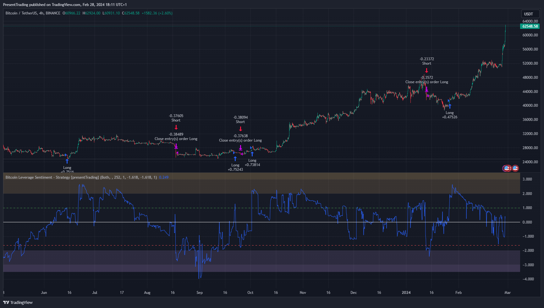The image size is (544, 308).
Task: Click the right US flag economic event icon
Action: tap(515, 168)
